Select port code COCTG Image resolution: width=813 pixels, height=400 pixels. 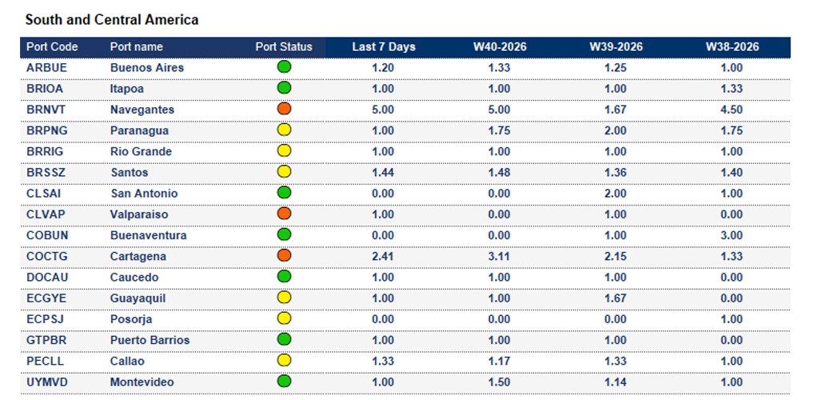pyautogui.click(x=47, y=256)
